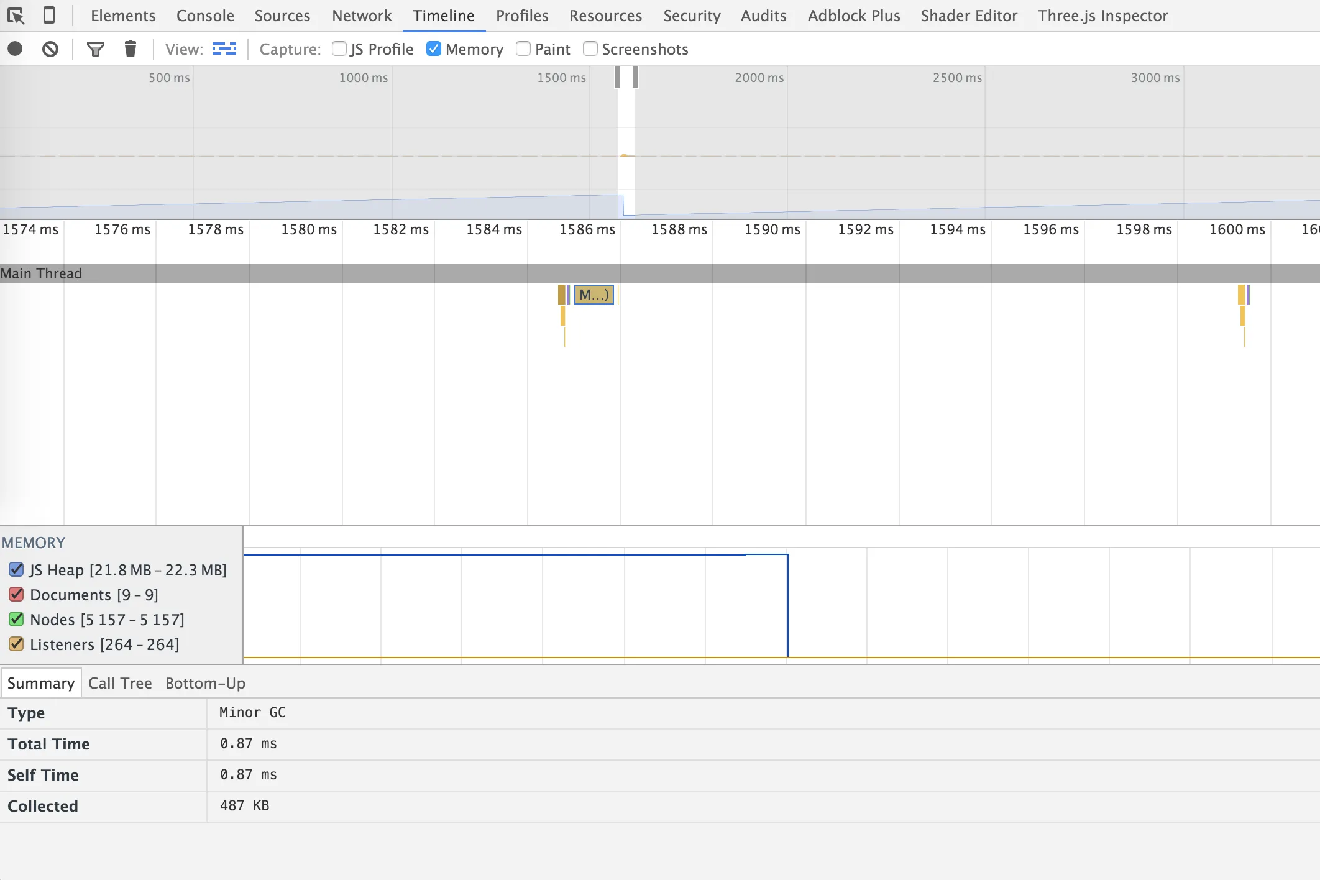Viewport: 1320px width, 880px height.
Task: Click the inspect element arrow icon
Action: click(x=16, y=16)
